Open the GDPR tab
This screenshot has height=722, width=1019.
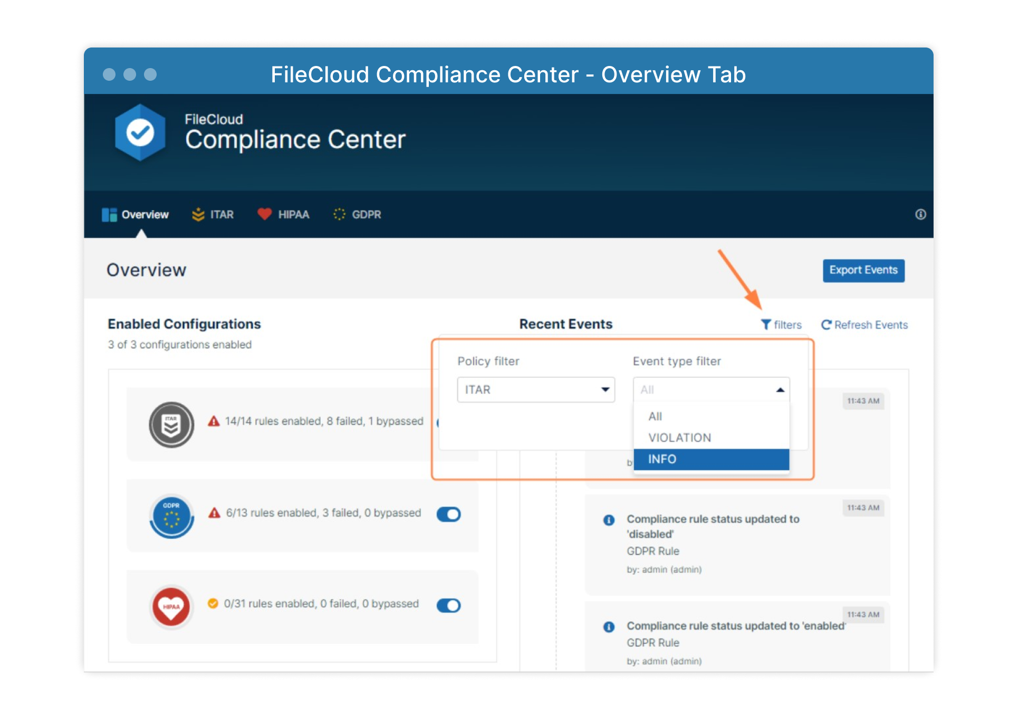(357, 215)
